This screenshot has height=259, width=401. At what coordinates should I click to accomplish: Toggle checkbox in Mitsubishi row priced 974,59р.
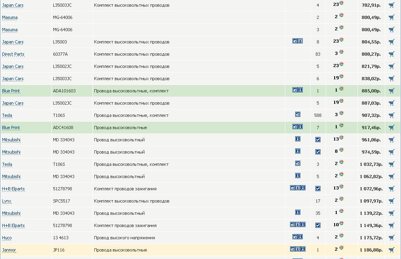click(318, 152)
